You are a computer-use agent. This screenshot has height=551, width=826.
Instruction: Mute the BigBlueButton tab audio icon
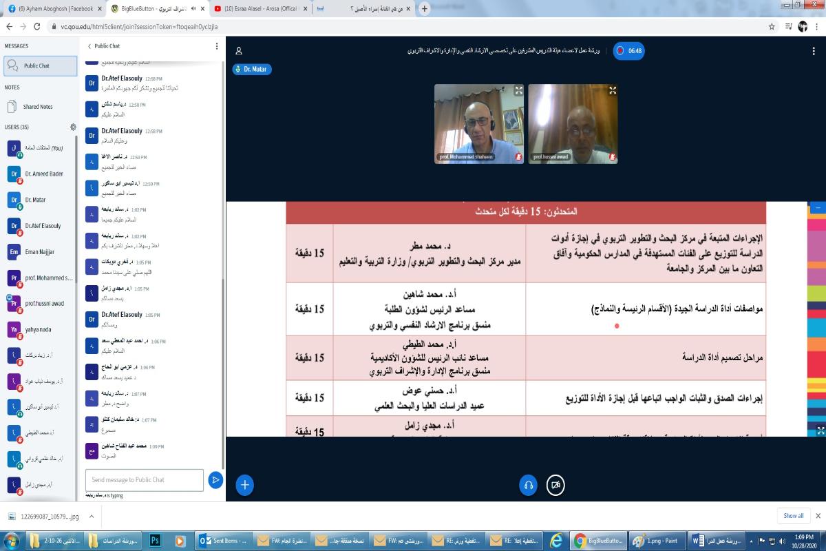pos(193,9)
